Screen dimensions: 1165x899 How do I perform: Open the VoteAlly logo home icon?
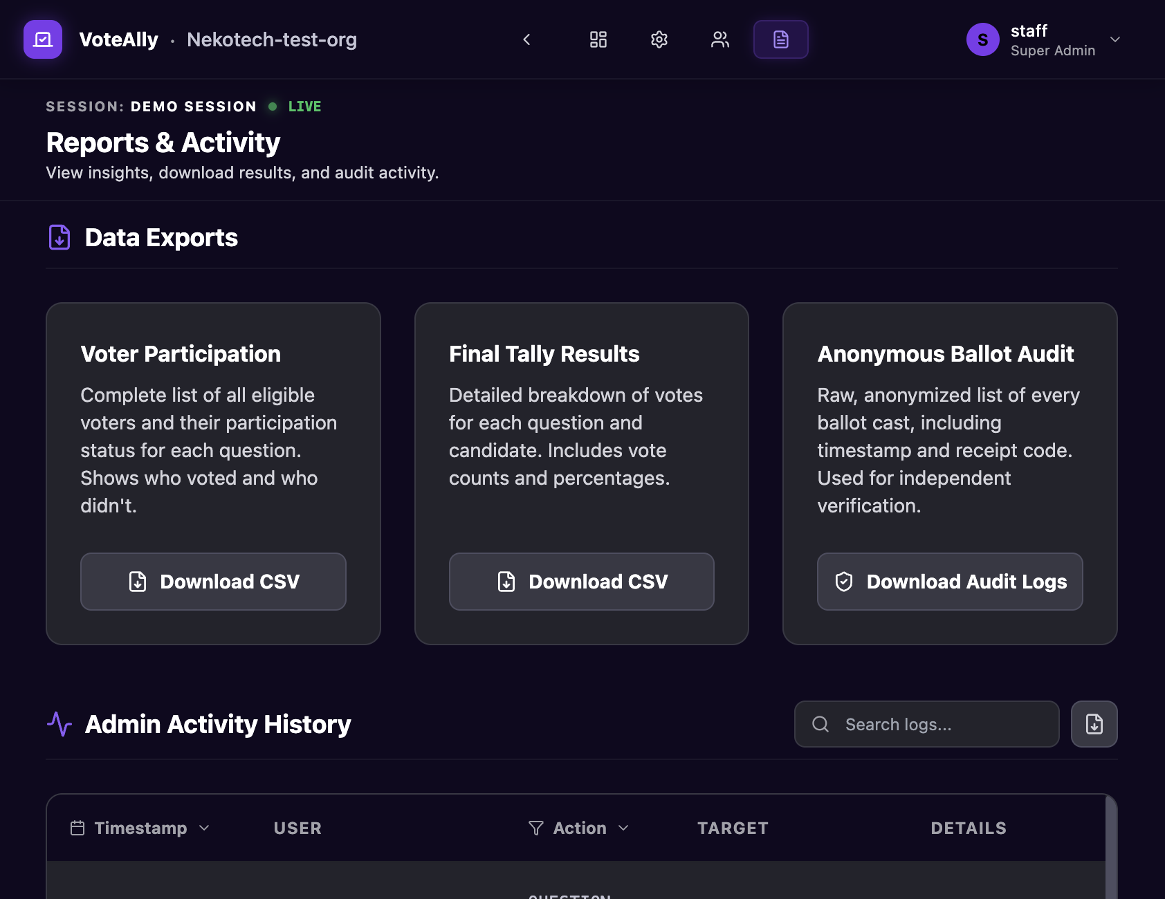43,39
